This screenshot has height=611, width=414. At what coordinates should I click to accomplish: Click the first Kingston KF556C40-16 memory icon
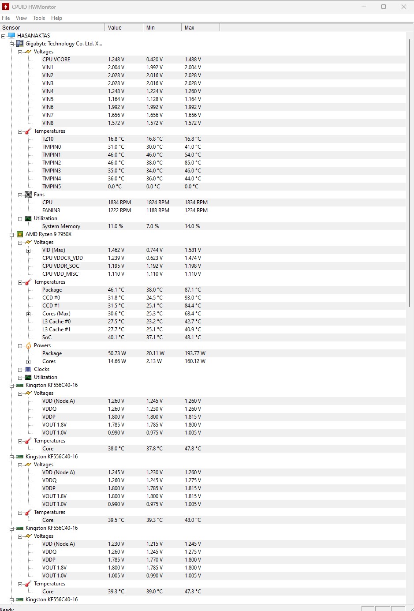[x=20, y=385]
